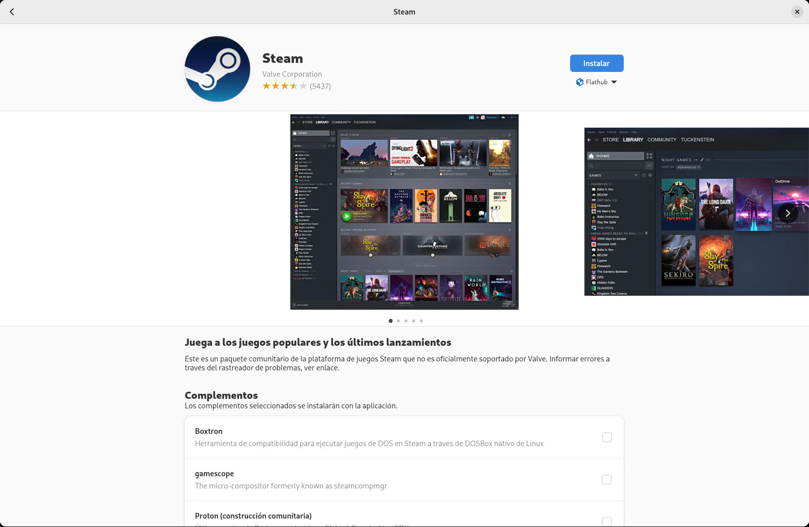This screenshot has width=809, height=527.
Task: Click the Valve Corporation developer name
Action: (292, 74)
